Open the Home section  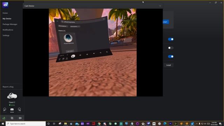5,13
